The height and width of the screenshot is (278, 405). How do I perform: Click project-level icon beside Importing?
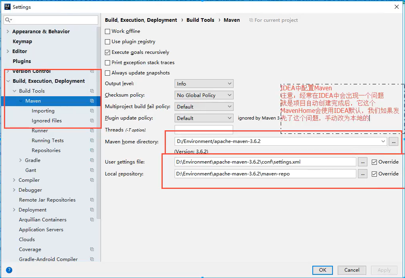pyautogui.click(x=92, y=110)
